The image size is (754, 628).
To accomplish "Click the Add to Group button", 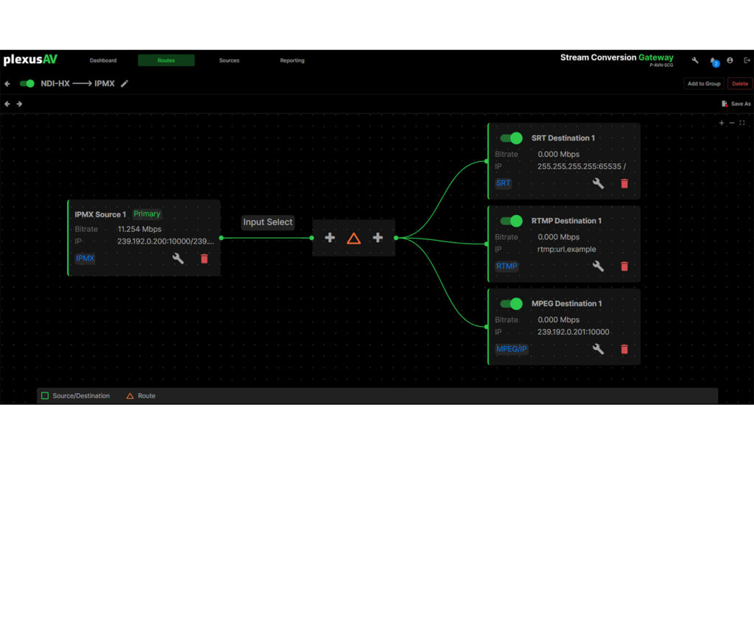I will (703, 84).
